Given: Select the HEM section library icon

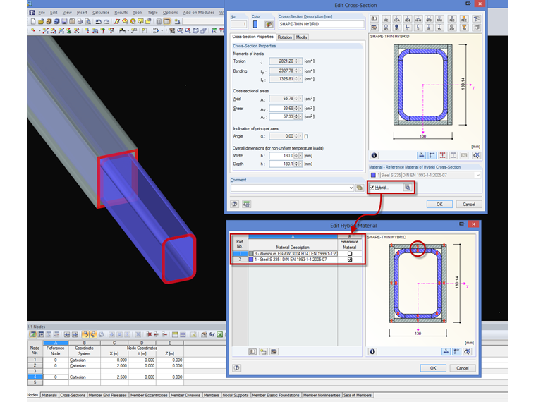Looking at the screenshot, I should coord(418,19).
